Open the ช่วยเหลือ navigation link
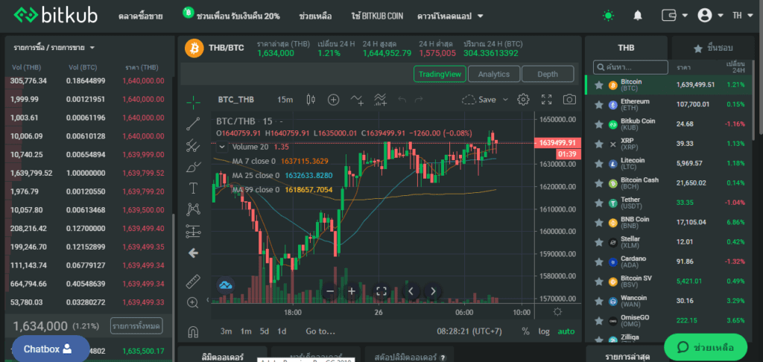The width and height of the screenshot is (763, 362). [315, 16]
